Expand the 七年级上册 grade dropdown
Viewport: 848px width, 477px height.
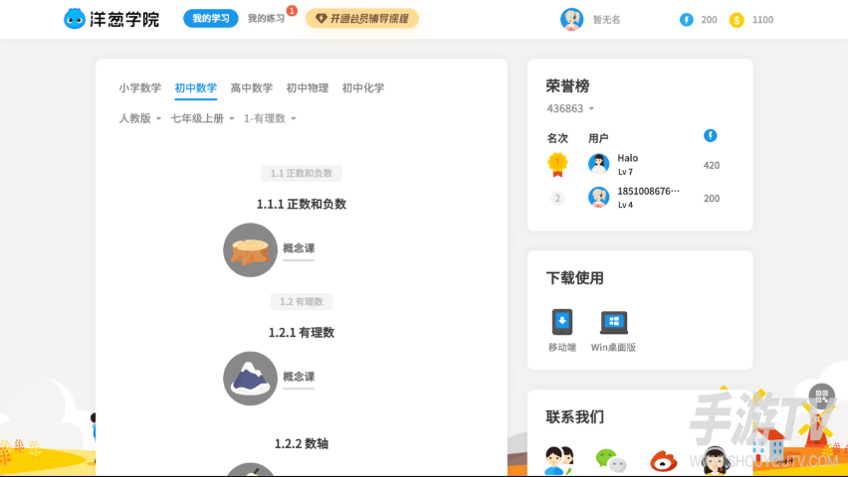pyautogui.click(x=203, y=118)
